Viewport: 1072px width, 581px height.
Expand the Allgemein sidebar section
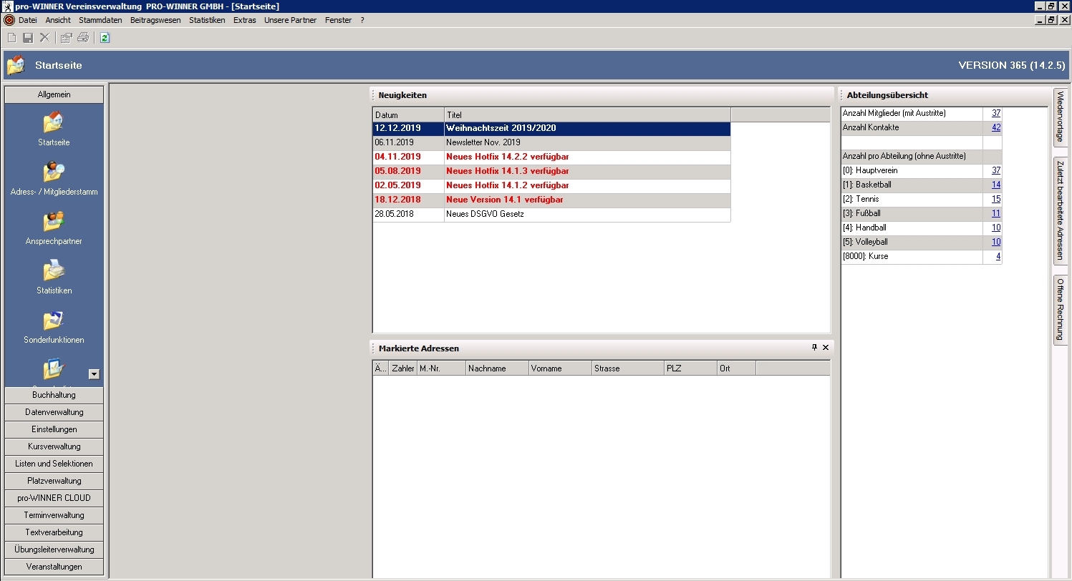(x=54, y=94)
